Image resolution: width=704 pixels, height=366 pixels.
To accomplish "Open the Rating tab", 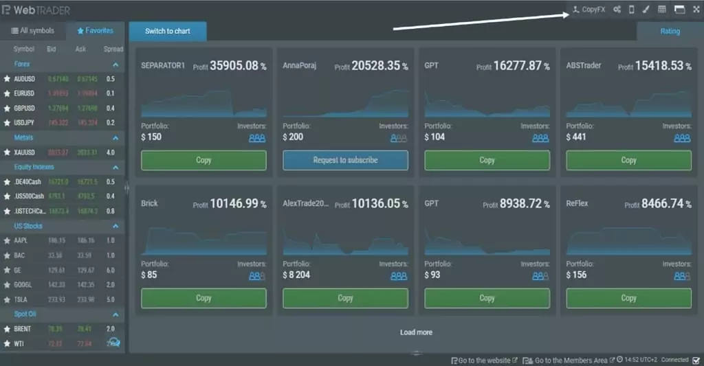I will point(670,31).
